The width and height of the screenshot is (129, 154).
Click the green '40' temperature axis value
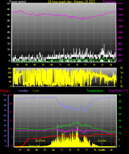[120, 95]
